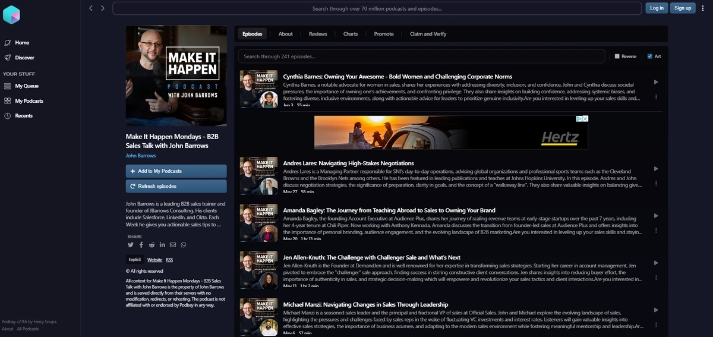
Task: Share the podcast on WhatsApp
Action: [x=183, y=245]
